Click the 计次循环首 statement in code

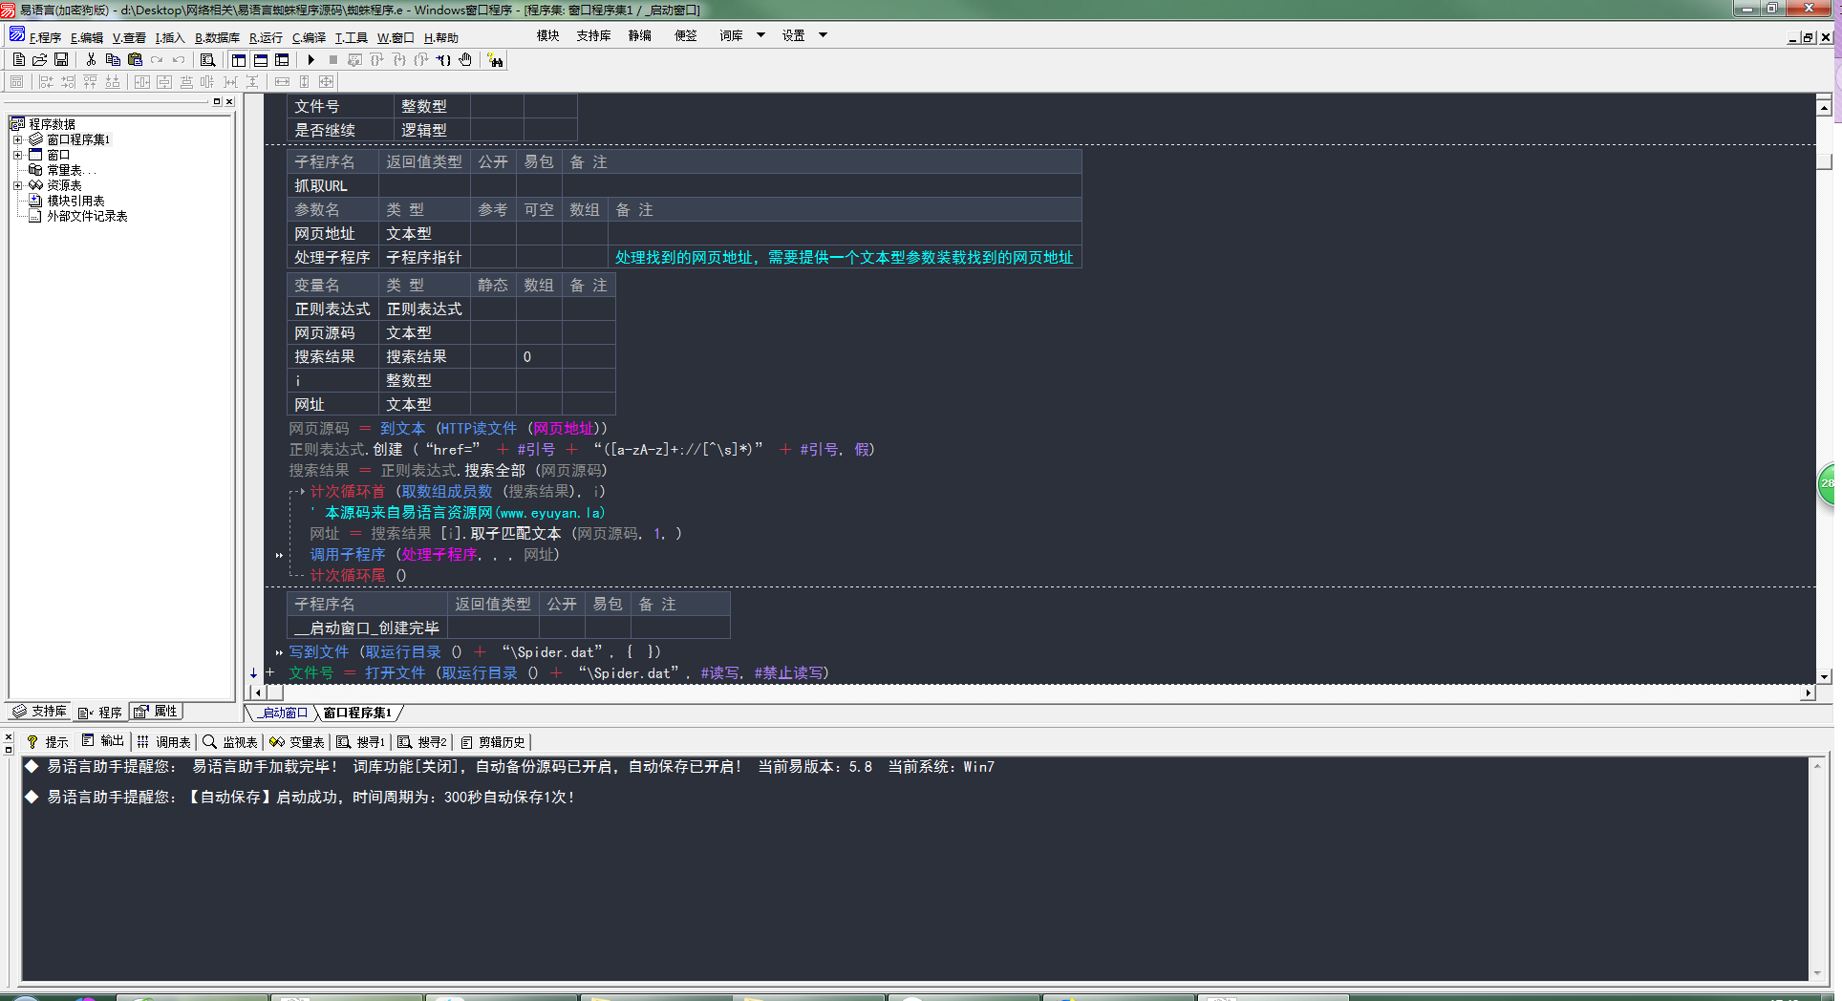click(x=348, y=492)
